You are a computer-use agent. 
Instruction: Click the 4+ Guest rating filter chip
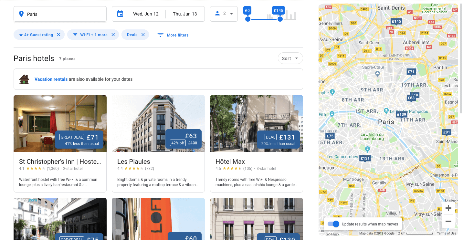[39, 35]
